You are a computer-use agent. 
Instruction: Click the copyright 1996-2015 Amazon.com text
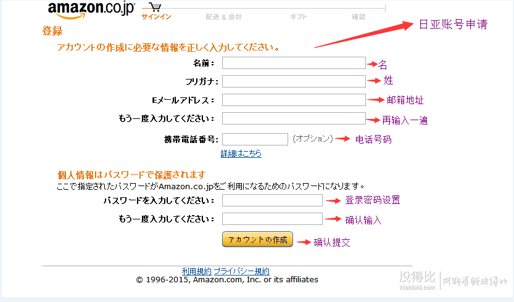(227, 280)
